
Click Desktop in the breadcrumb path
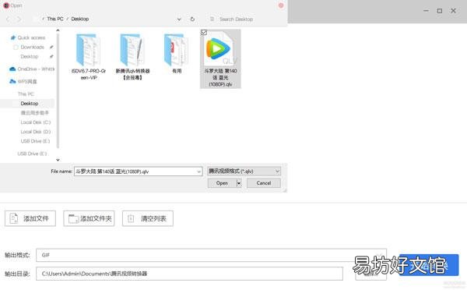pos(80,19)
